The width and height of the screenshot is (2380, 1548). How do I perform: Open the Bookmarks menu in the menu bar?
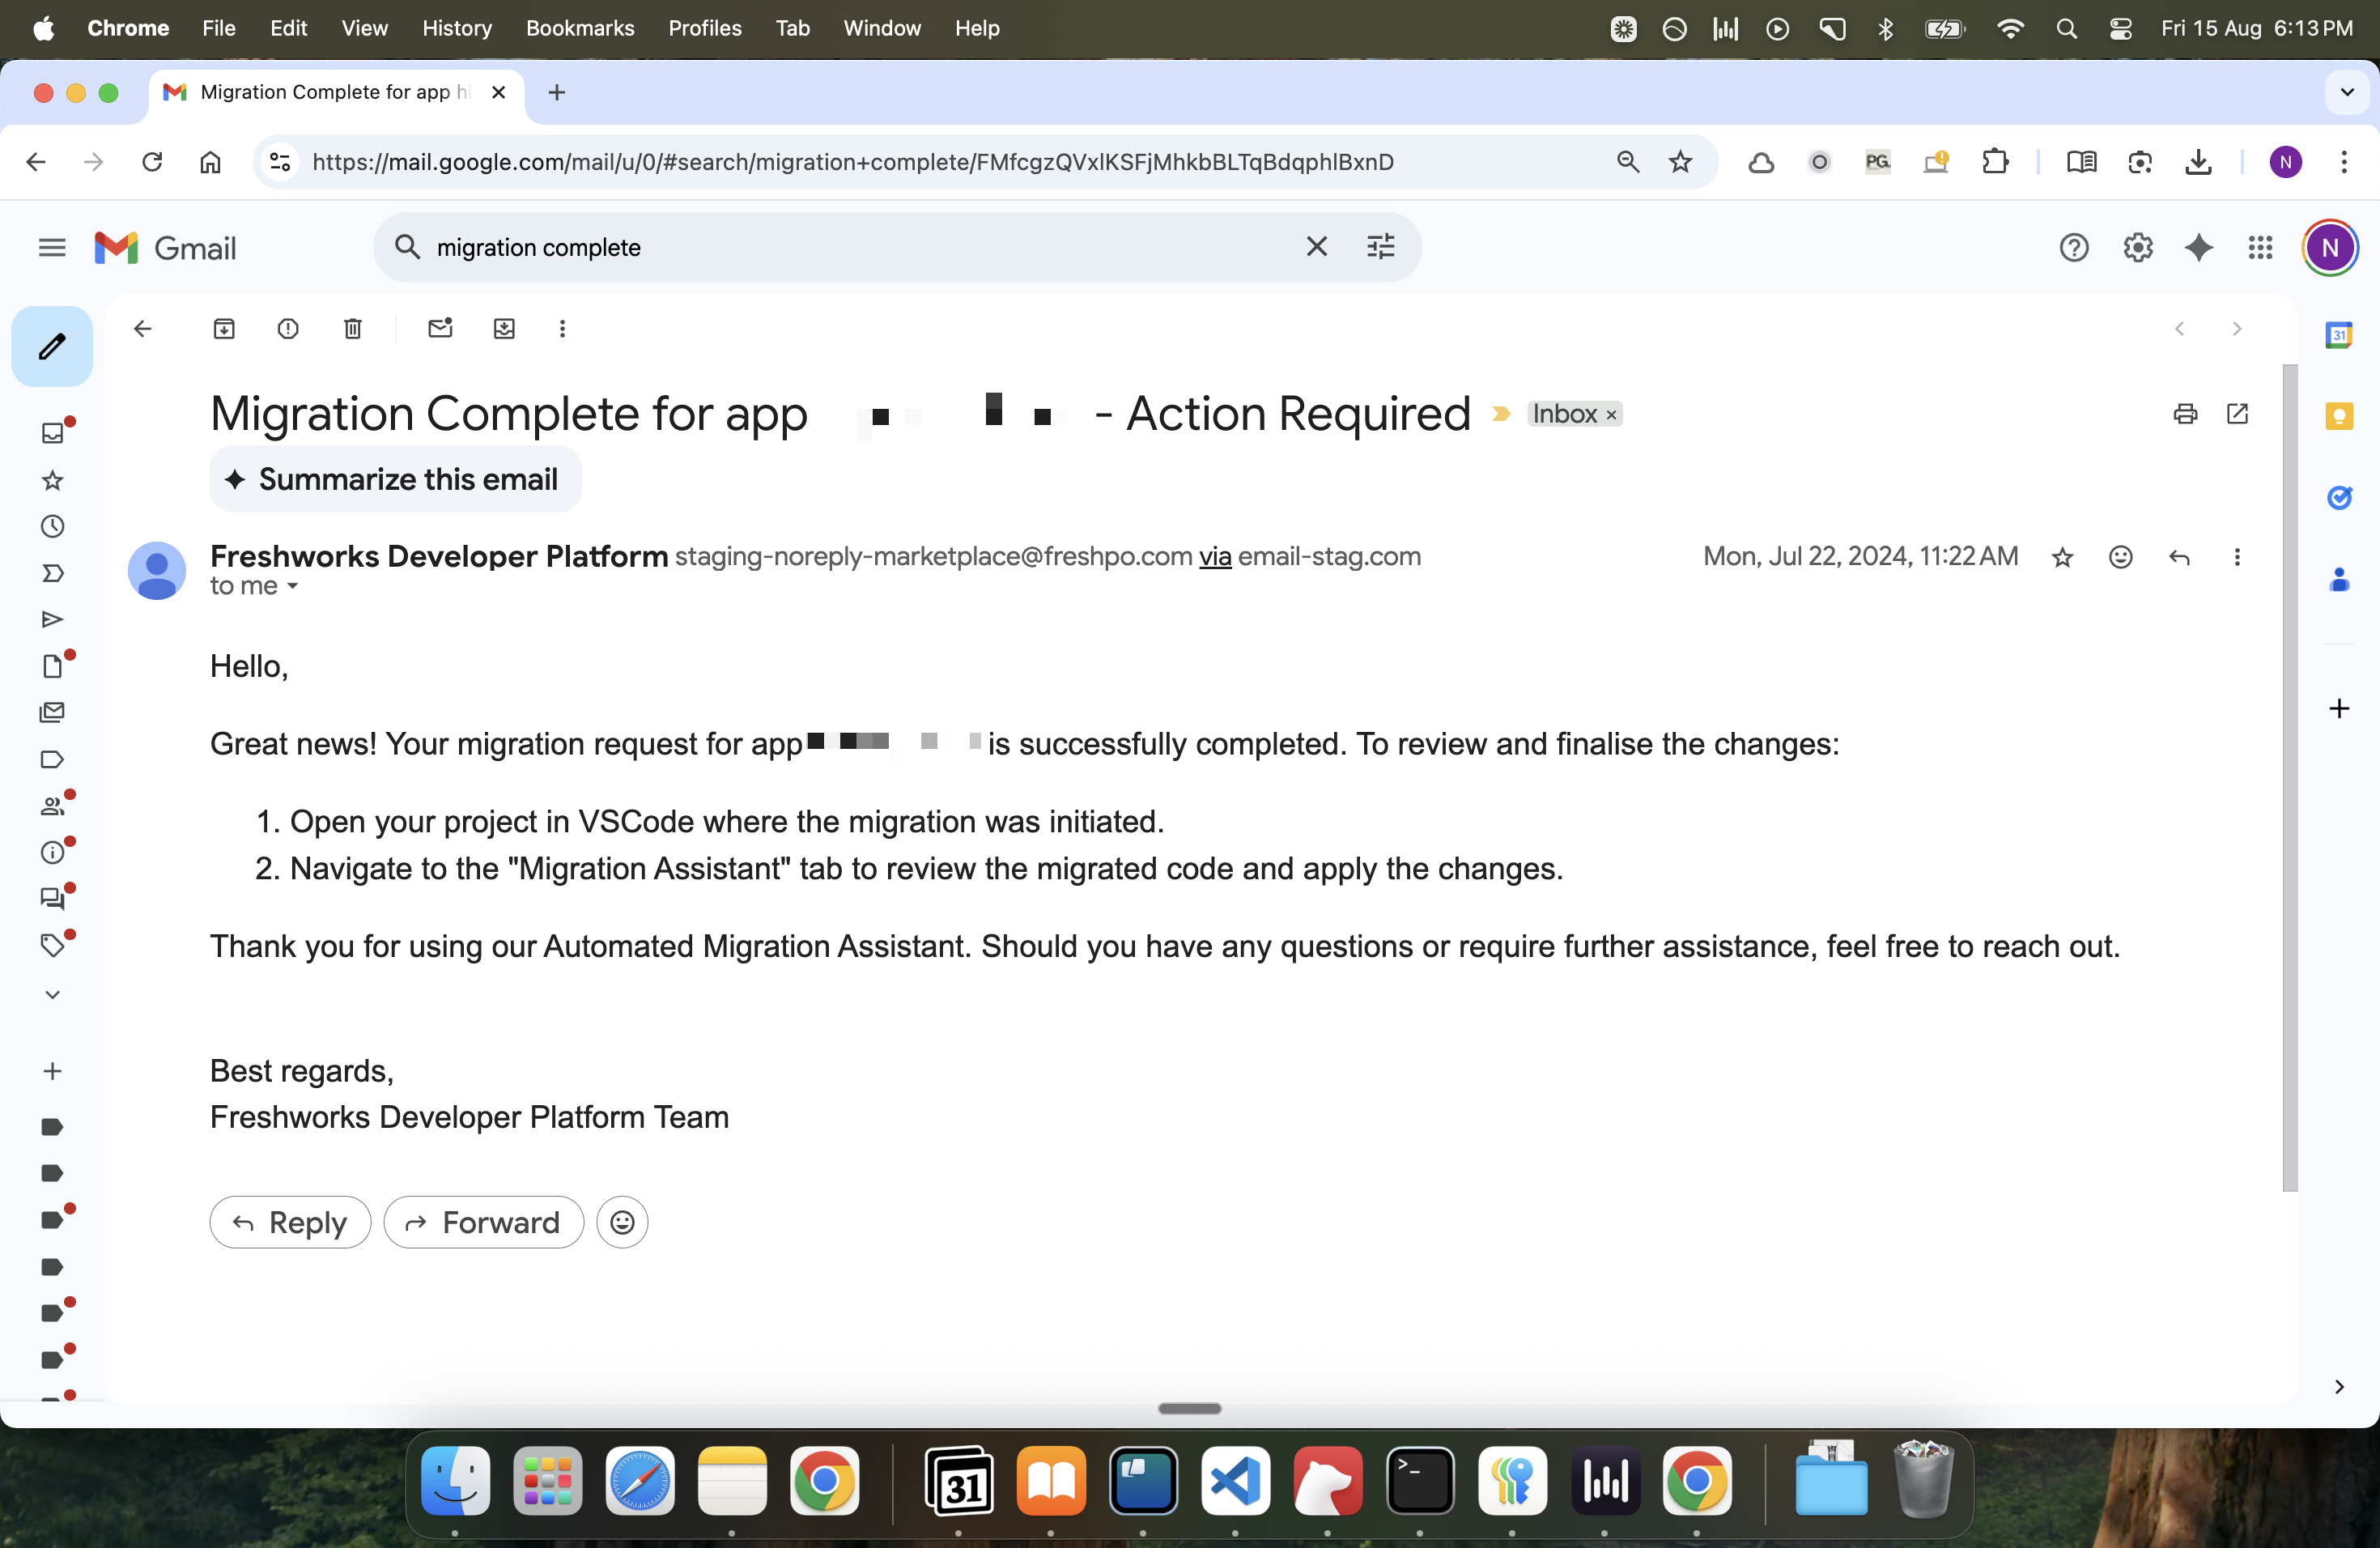click(x=580, y=28)
